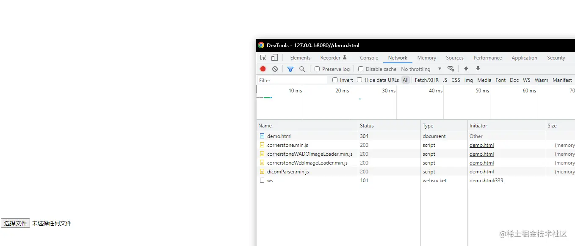Stop recording the network log
Image resolution: width=575 pixels, height=246 pixels.
pyautogui.click(x=263, y=69)
